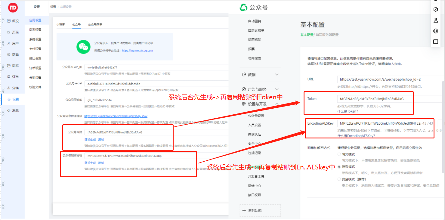Screen dimensions: 445x220
Task: Open 分销设置 in the settings submenu
Action: (x=35, y=78)
